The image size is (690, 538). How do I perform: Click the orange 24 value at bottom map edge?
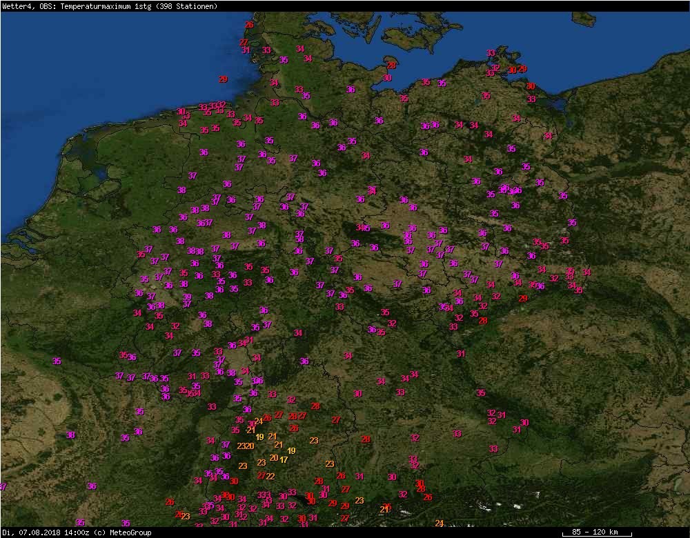[x=439, y=523]
